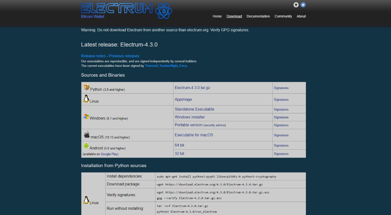This screenshot has height=215, width=391.
Task: Select the About menu item
Action: tap(301, 16)
